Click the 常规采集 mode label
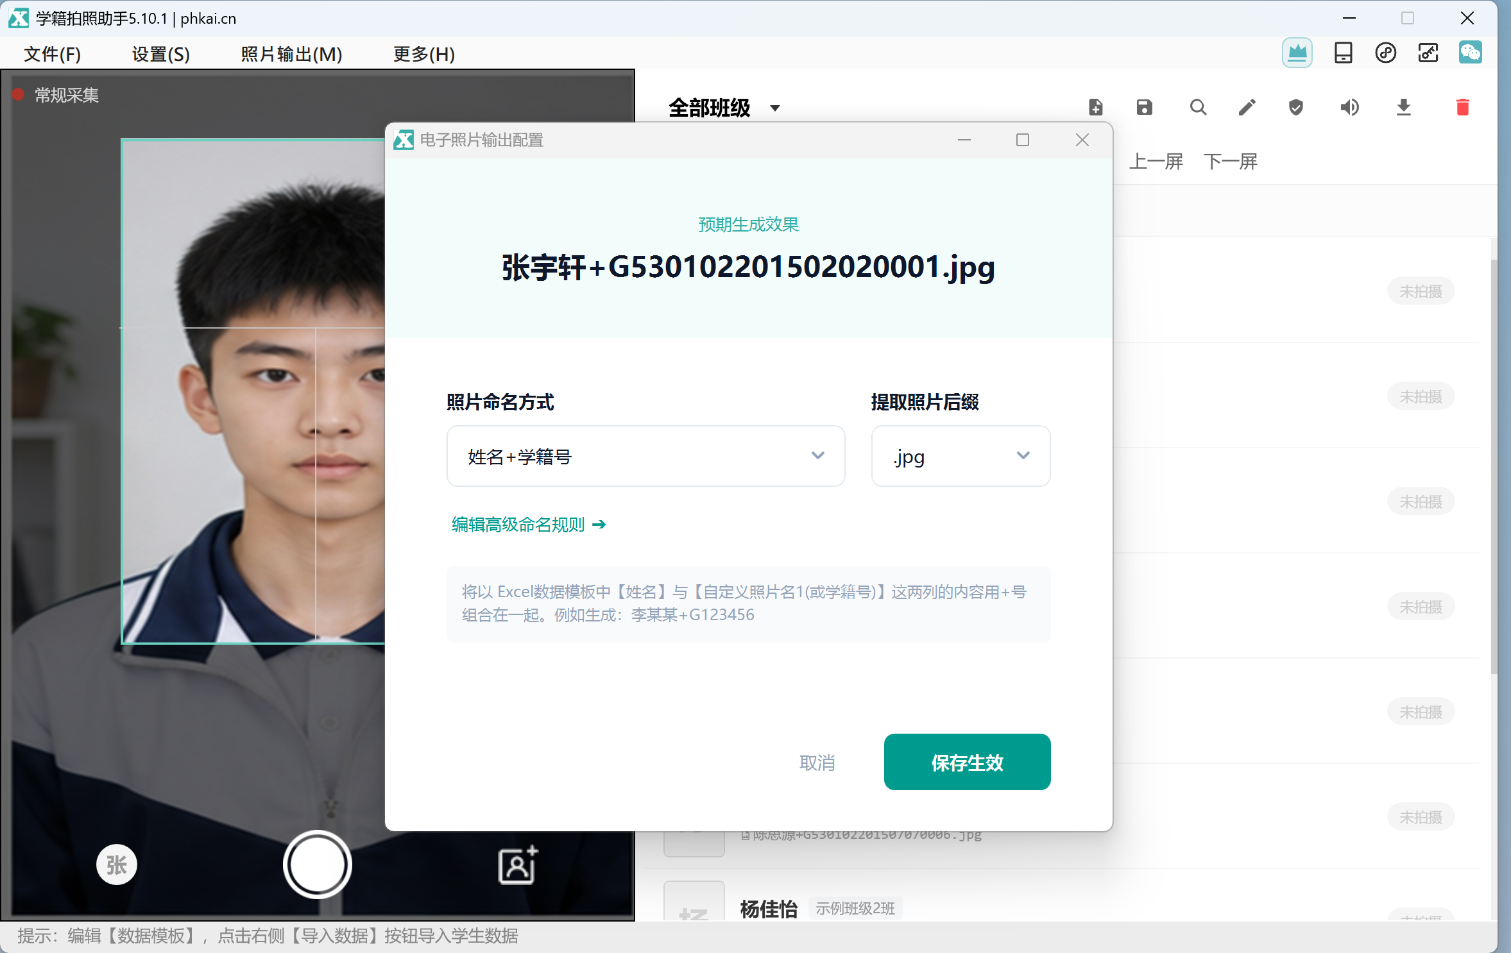 (x=66, y=95)
